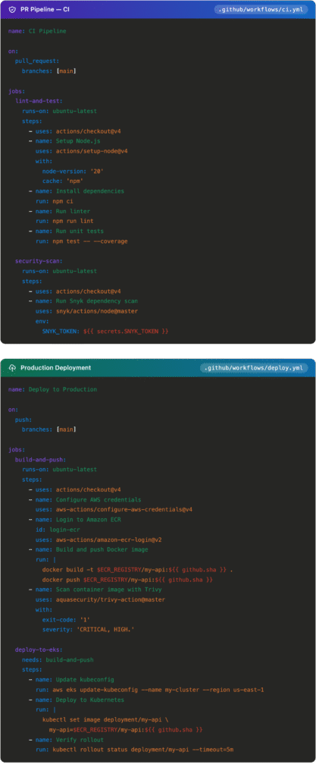Open the .github/workflows/deploy.yml file badge
The width and height of the screenshot is (316, 777).
click(x=254, y=368)
